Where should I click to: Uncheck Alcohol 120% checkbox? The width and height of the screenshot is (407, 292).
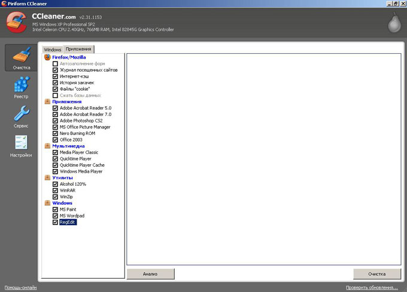point(55,184)
